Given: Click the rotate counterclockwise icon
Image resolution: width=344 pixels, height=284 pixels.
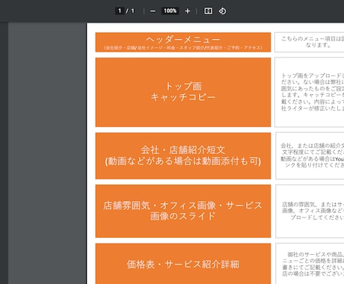Looking at the screenshot, I should (x=222, y=11).
